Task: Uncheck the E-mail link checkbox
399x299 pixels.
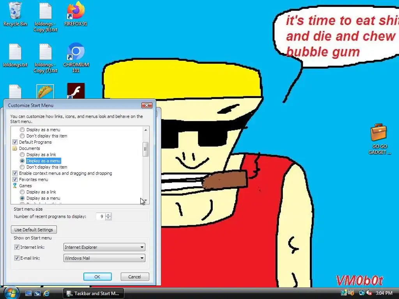Action: point(17,258)
